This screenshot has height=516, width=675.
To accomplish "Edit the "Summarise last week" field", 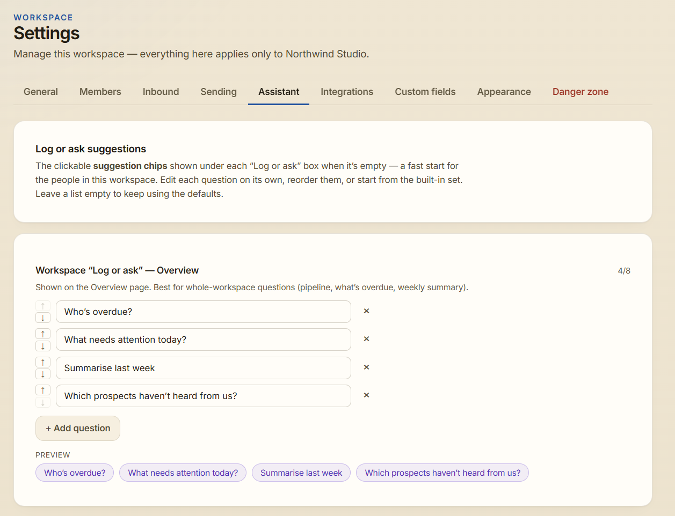I will tap(204, 368).
